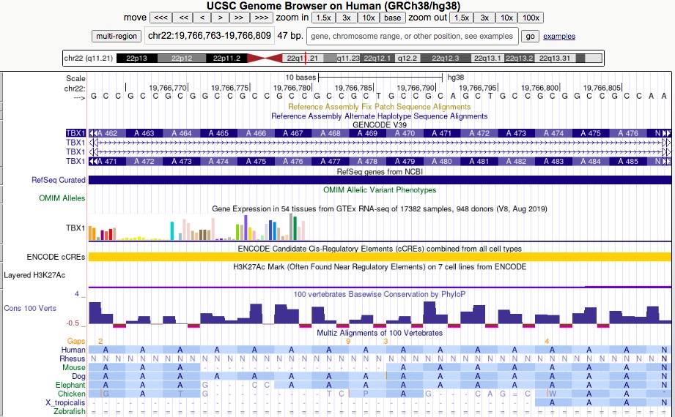The width and height of the screenshot is (675, 417).
Task: Nudge view right with > button
Action: coord(220,18)
